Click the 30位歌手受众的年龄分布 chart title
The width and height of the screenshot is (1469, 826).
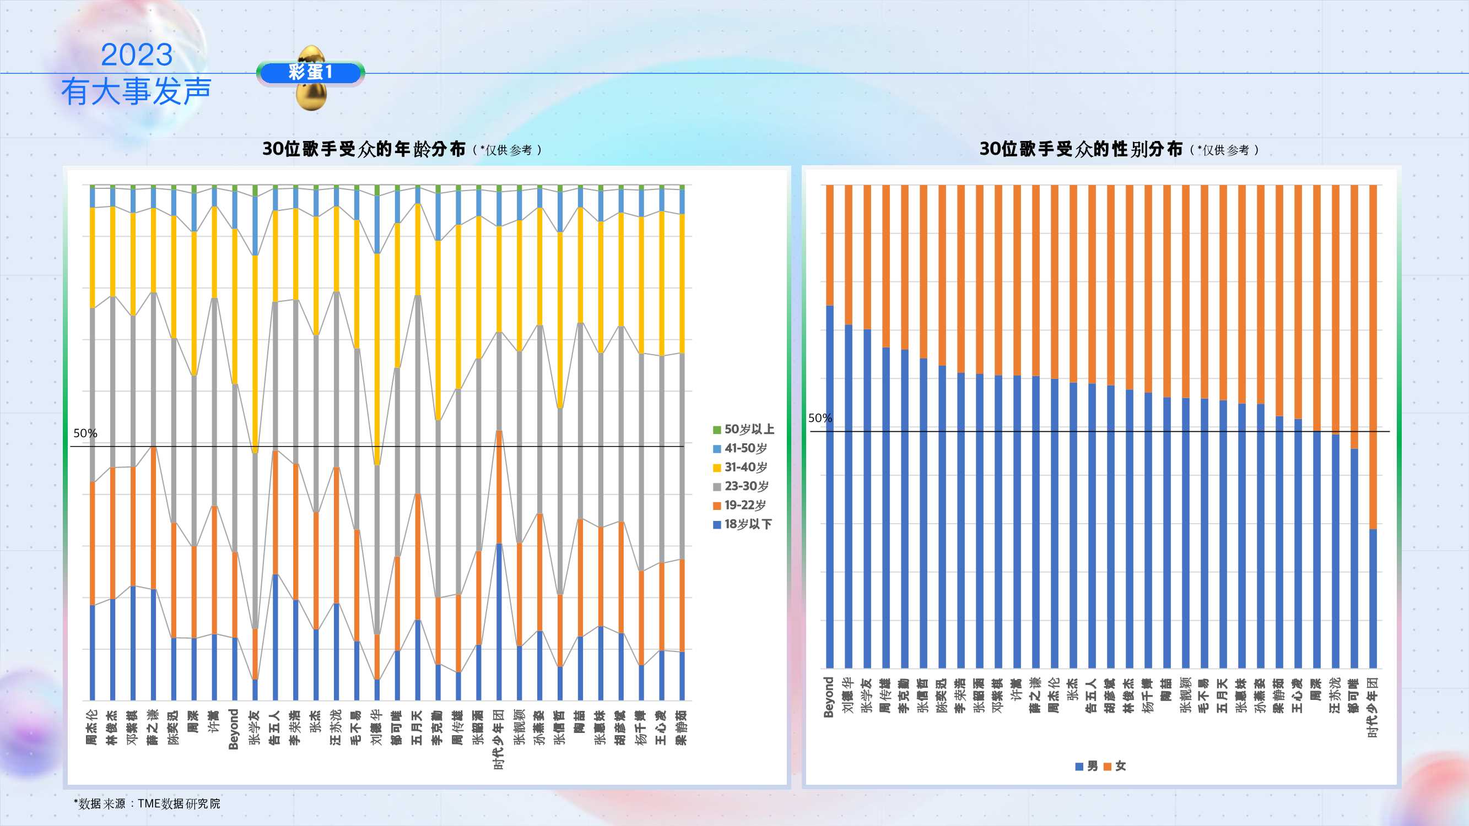coord(364,149)
